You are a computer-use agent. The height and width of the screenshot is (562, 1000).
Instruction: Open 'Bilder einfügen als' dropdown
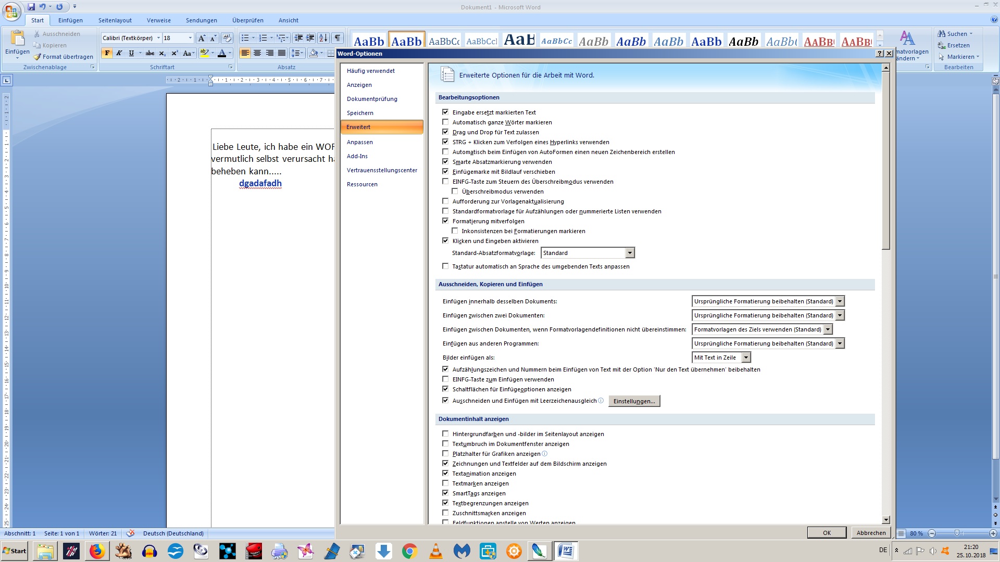[746, 357]
